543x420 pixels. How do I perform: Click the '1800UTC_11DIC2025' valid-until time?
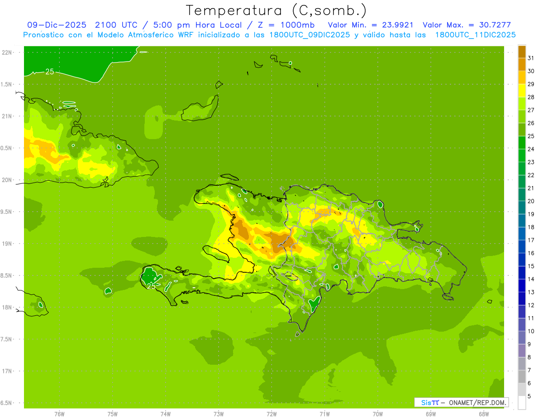click(476, 35)
